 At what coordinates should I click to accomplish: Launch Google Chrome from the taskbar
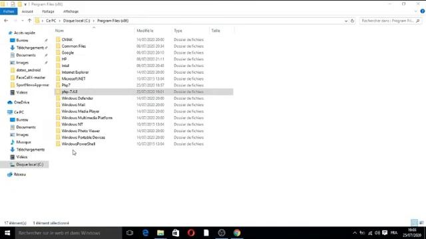[237, 233]
